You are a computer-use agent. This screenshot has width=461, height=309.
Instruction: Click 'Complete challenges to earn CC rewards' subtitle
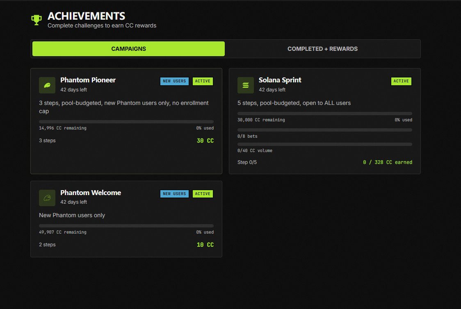point(102,25)
